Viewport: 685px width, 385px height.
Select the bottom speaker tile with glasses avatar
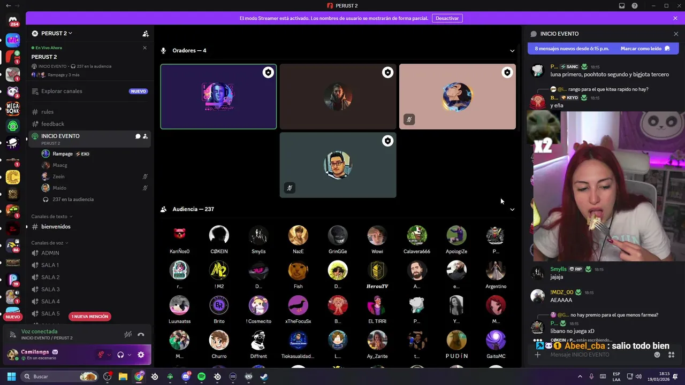click(x=338, y=165)
